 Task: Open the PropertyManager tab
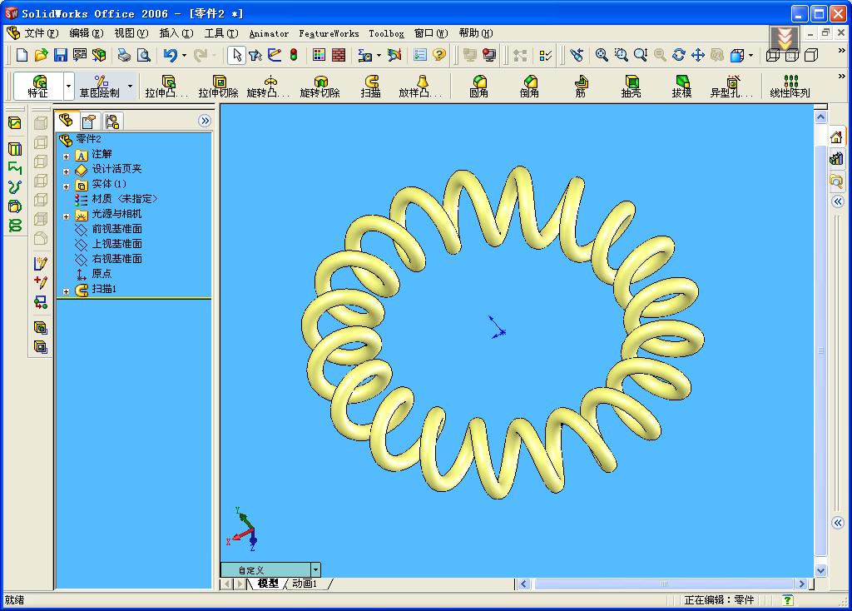88,121
